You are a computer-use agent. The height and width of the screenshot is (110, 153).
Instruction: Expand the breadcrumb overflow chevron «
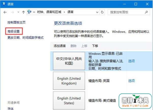[x=34, y=12]
